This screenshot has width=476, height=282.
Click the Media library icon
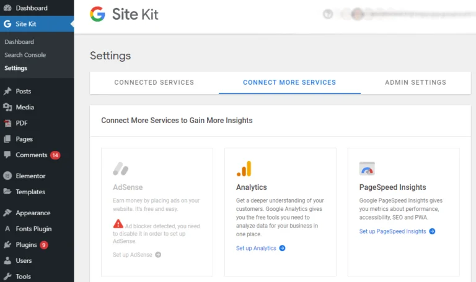(7, 107)
